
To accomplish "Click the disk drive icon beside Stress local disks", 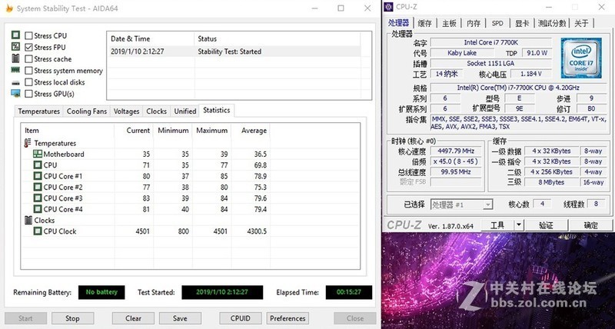I will tap(15, 82).
